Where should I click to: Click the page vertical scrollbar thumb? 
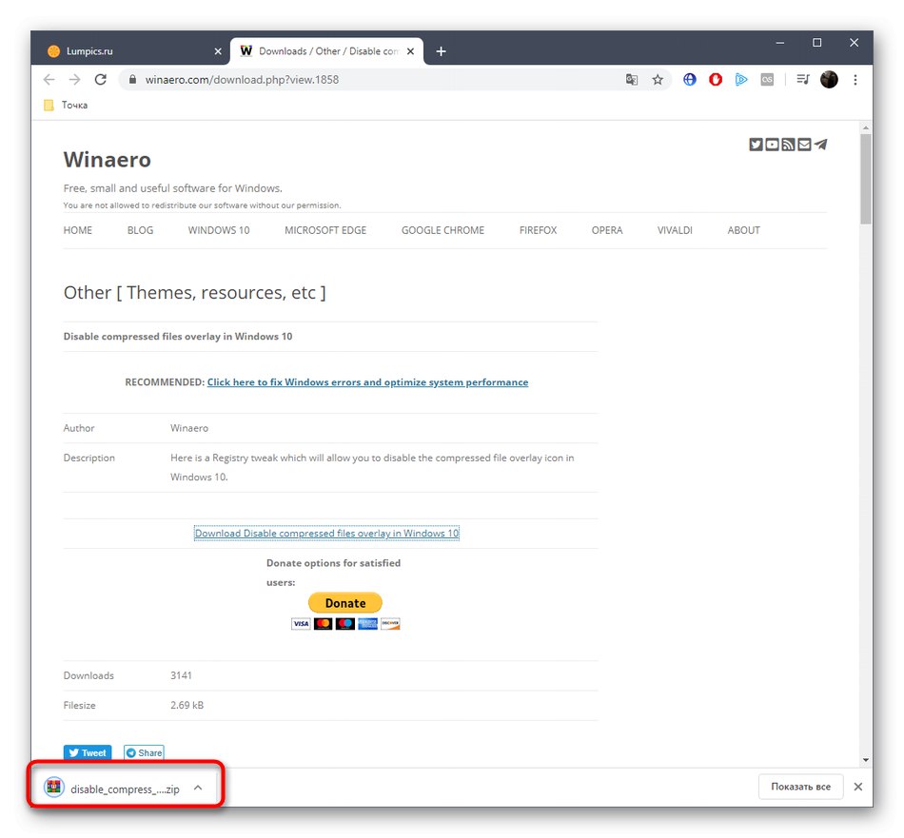coord(865,179)
